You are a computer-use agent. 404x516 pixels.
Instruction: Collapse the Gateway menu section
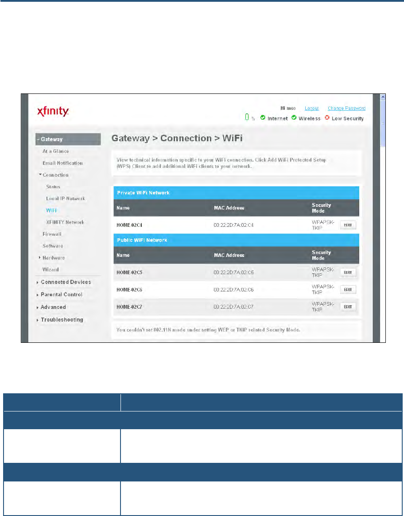pos(68,139)
